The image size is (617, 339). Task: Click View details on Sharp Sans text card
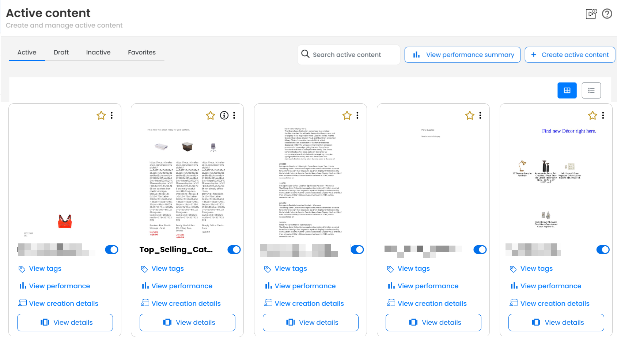pos(311,323)
